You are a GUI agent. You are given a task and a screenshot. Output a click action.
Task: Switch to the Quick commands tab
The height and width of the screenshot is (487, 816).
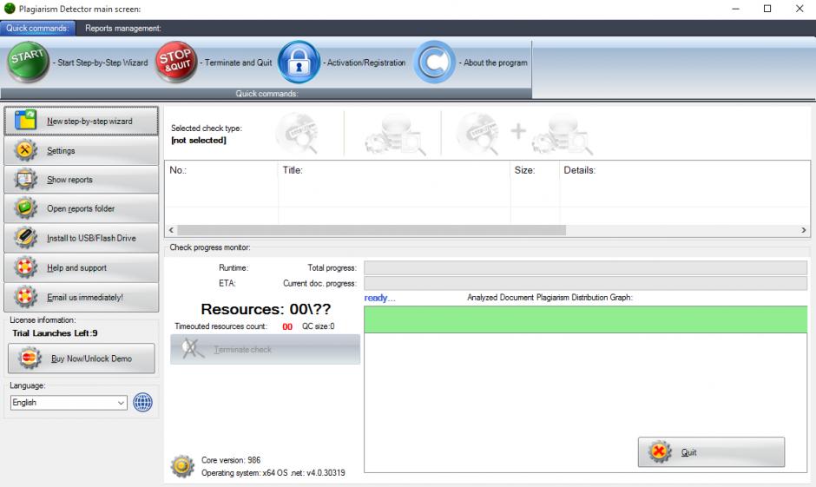37,28
